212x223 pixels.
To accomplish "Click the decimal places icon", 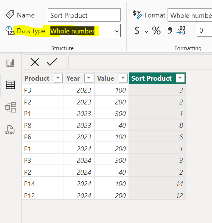I will tap(181, 30).
